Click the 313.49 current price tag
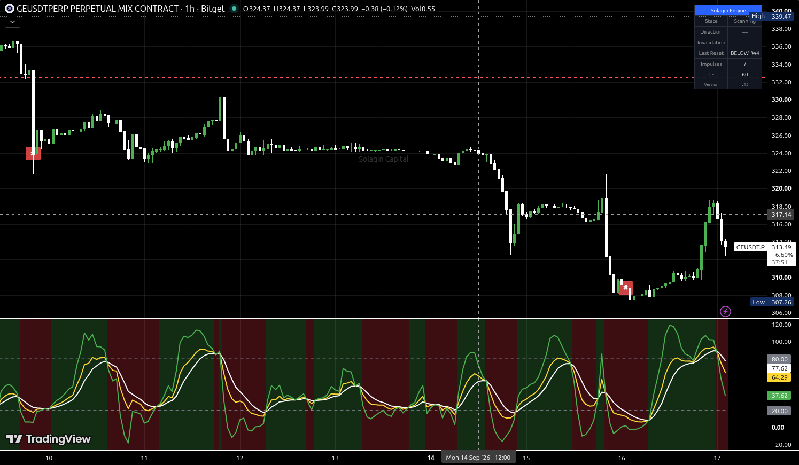 tap(781, 247)
